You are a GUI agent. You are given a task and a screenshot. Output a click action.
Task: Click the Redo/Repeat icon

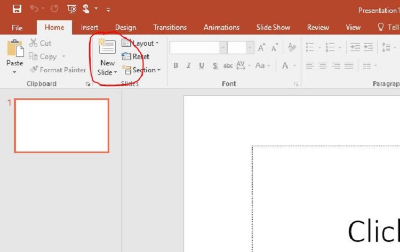click(x=54, y=9)
